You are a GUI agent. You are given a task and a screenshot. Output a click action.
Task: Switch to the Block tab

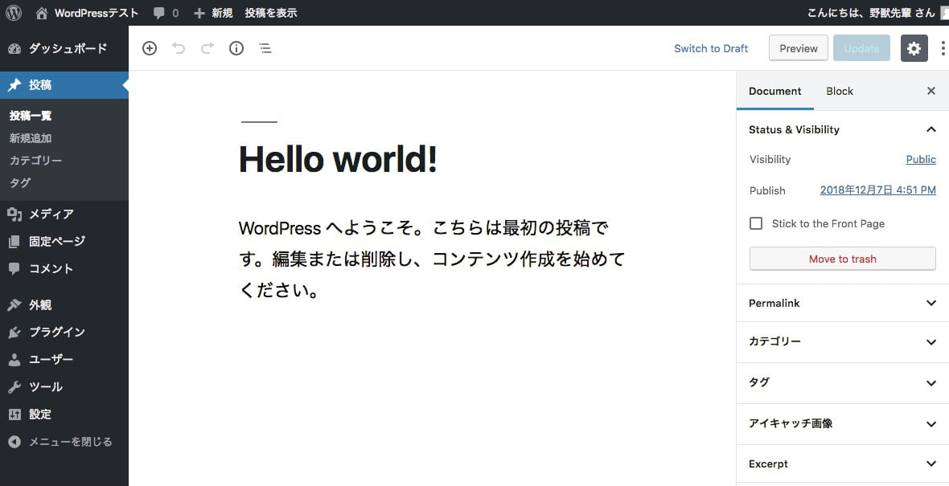coord(840,92)
